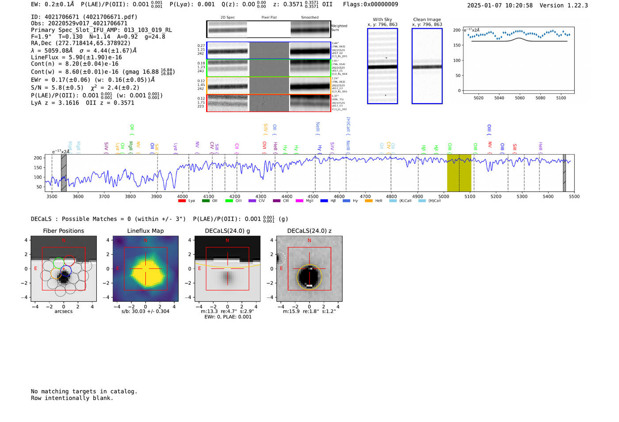
Task: Click the Smoothed column header
Action: (x=310, y=18)
